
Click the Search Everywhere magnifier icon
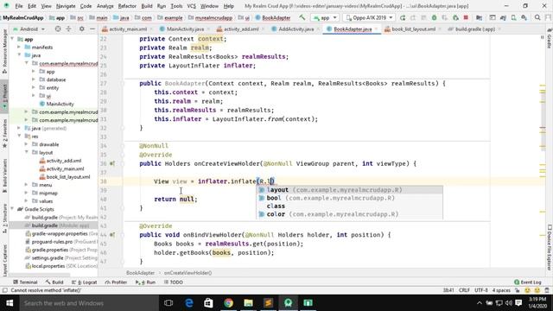[x=537, y=17]
